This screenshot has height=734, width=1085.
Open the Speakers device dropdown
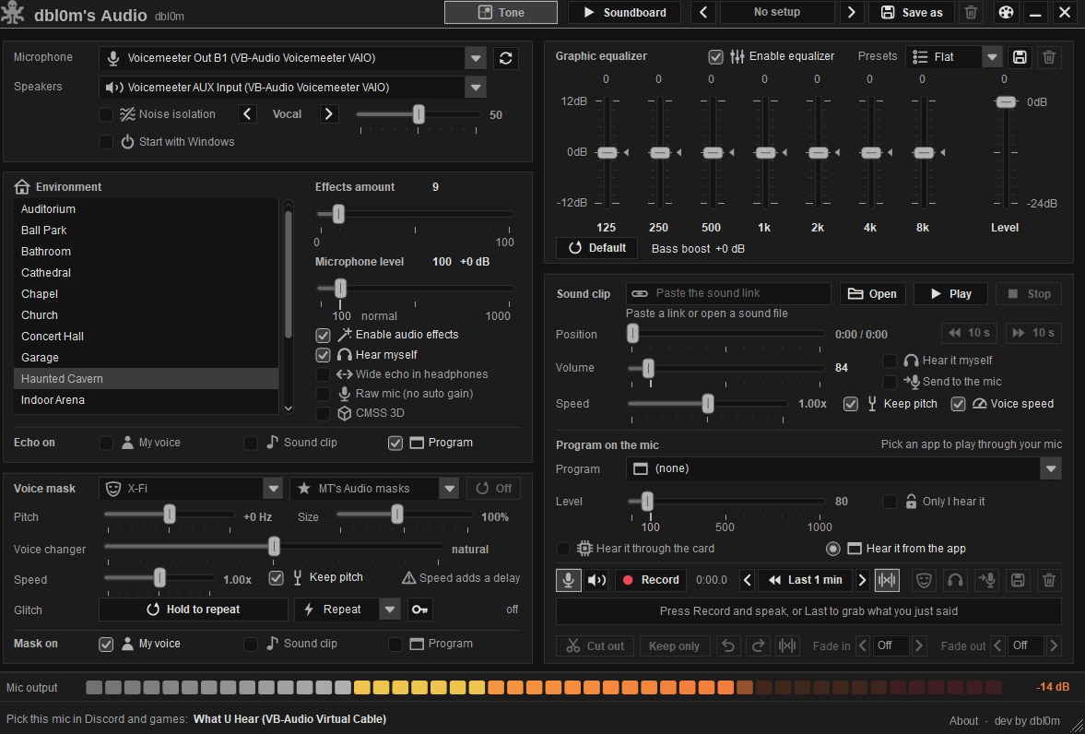click(476, 88)
